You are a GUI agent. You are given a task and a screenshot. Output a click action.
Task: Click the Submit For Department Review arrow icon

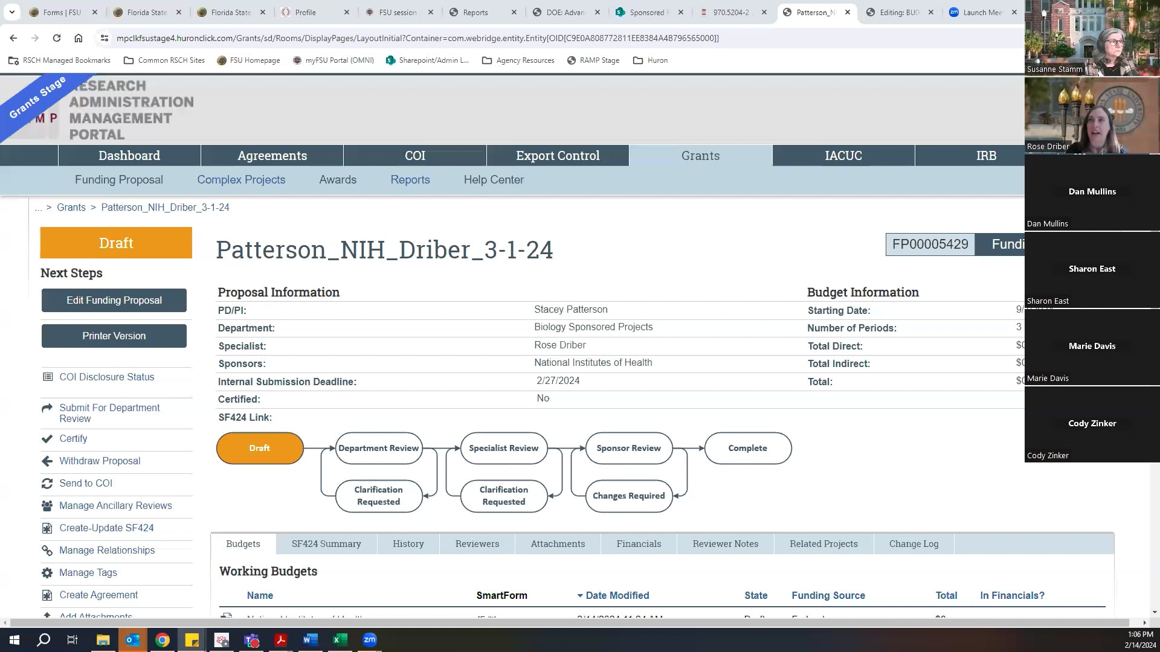pyautogui.click(x=47, y=408)
